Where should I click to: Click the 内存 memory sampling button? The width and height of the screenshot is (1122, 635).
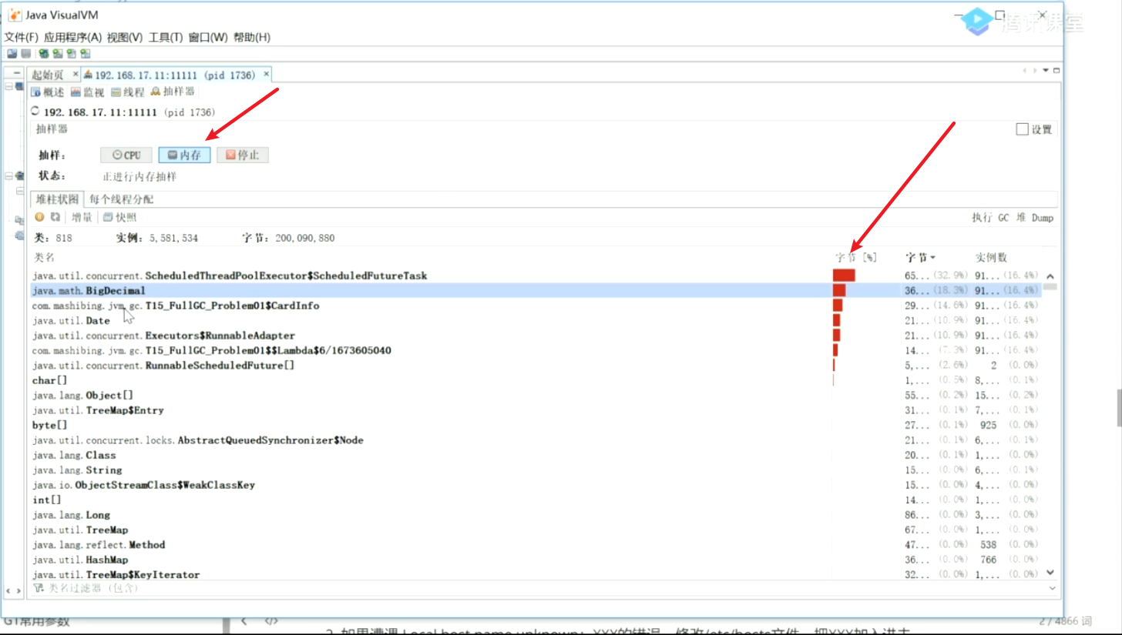point(184,155)
